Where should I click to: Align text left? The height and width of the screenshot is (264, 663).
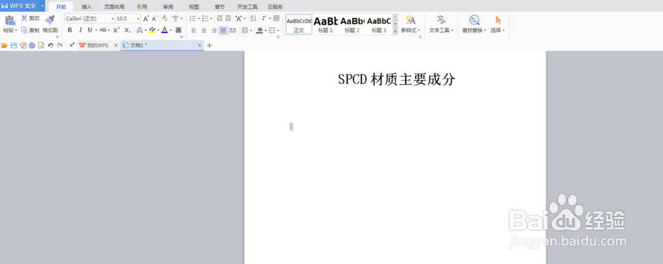(194, 30)
